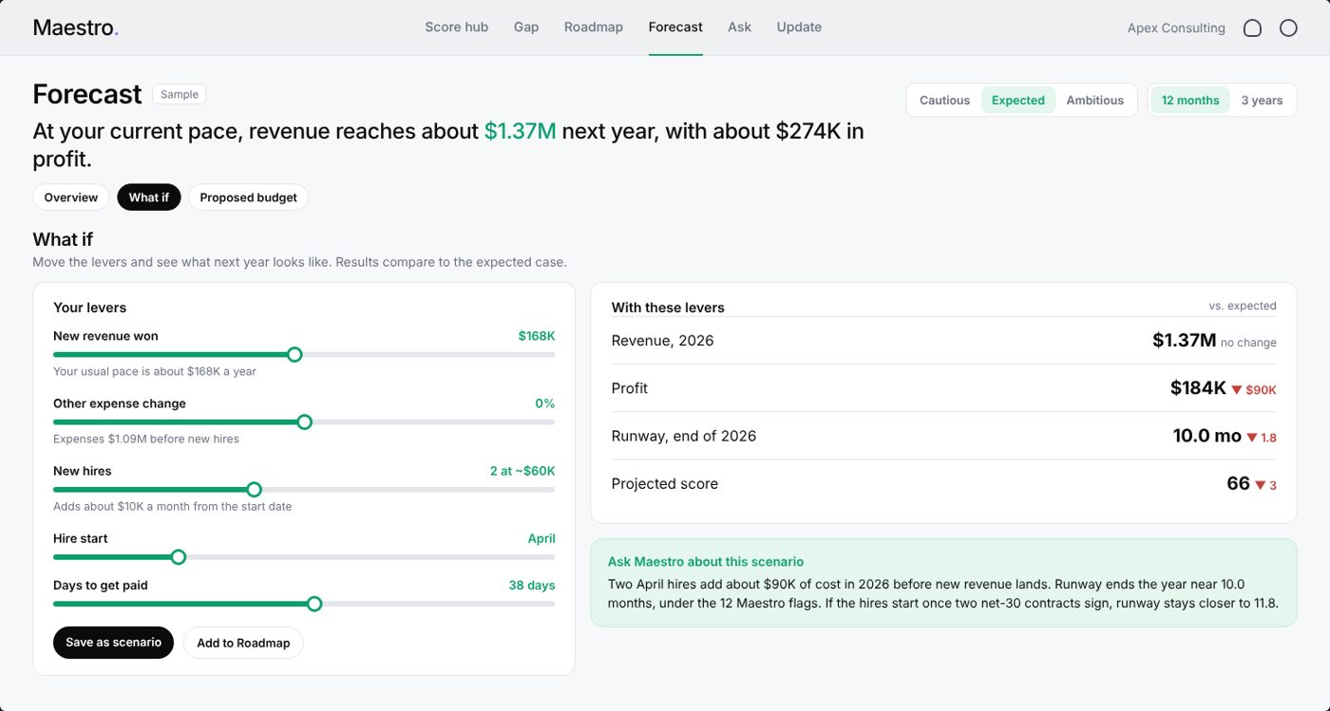Image resolution: width=1330 pixels, height=711 pixels.
Task: Click the 'With these levers' heading
Action: coord(668,308)
